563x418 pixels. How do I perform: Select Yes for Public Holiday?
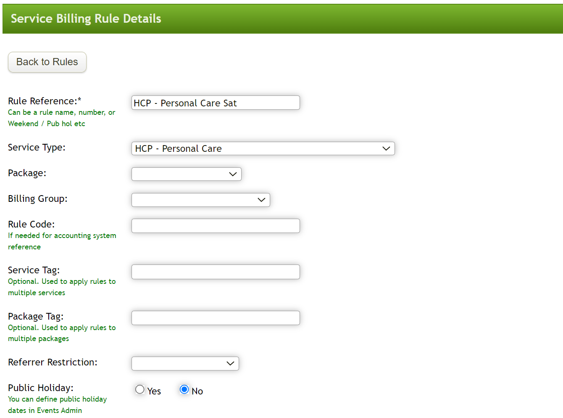pyautogui.click(x=139, y=389)
